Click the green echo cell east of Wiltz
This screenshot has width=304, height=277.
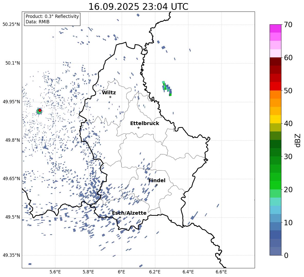click(x=167, y=88)
